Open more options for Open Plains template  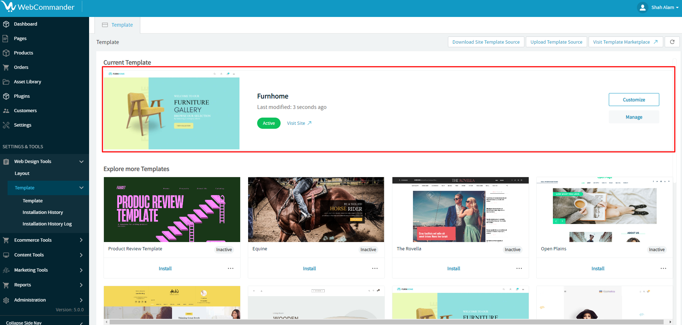tap(663, 268)
